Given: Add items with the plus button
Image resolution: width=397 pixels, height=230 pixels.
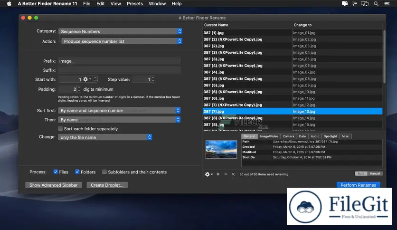Looking at the screenshot, I should pos(218,174).
